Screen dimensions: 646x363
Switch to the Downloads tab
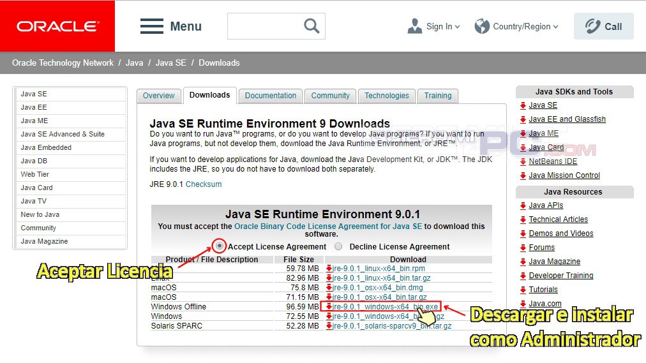210,95
